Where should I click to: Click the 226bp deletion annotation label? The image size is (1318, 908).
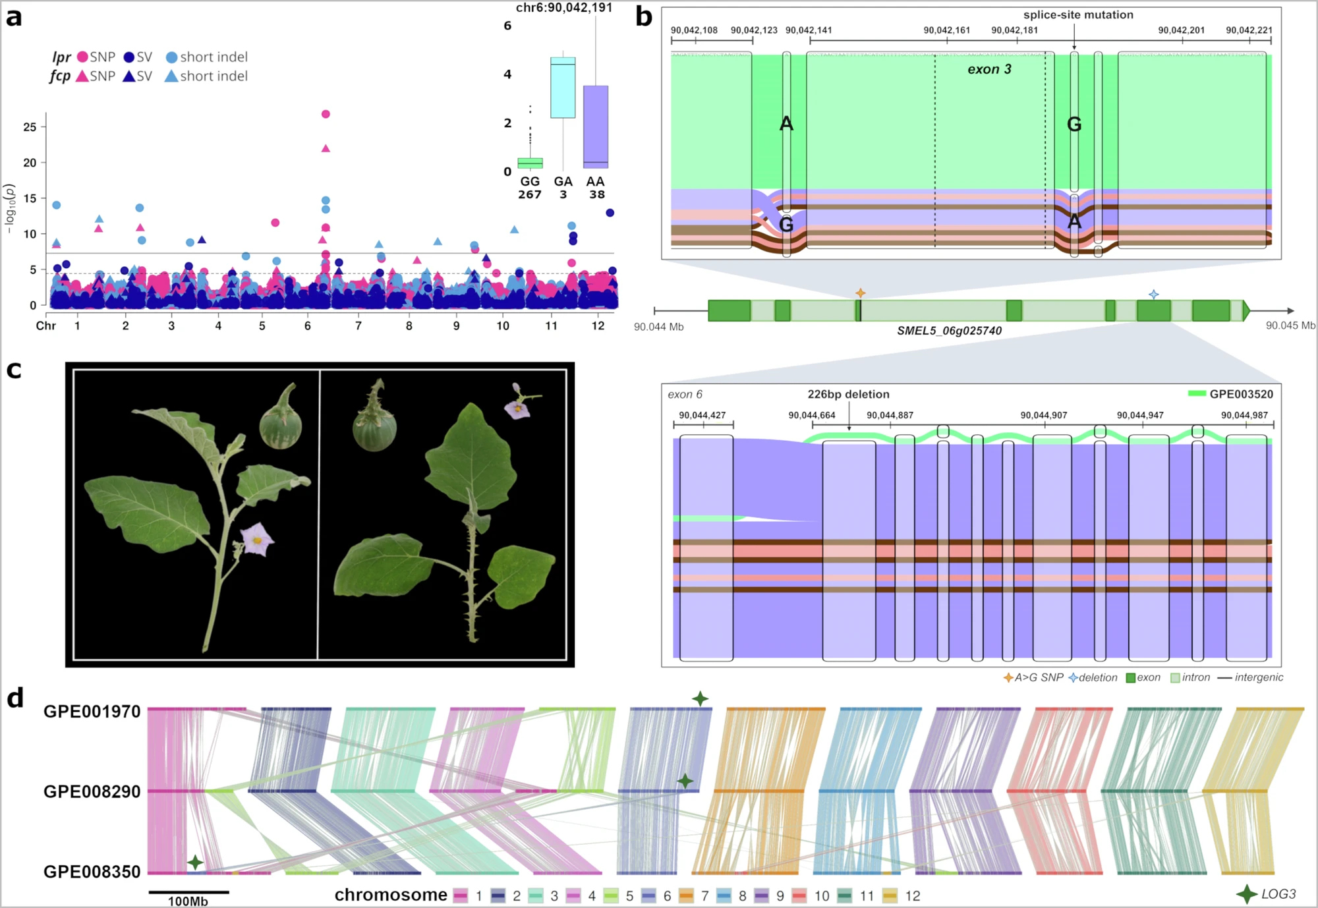(848, 394)
